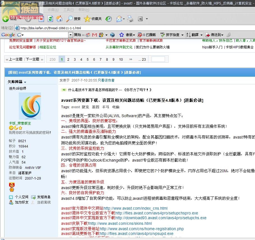
Task: Click the 只看该作者 link
Action: click(106, 80)
